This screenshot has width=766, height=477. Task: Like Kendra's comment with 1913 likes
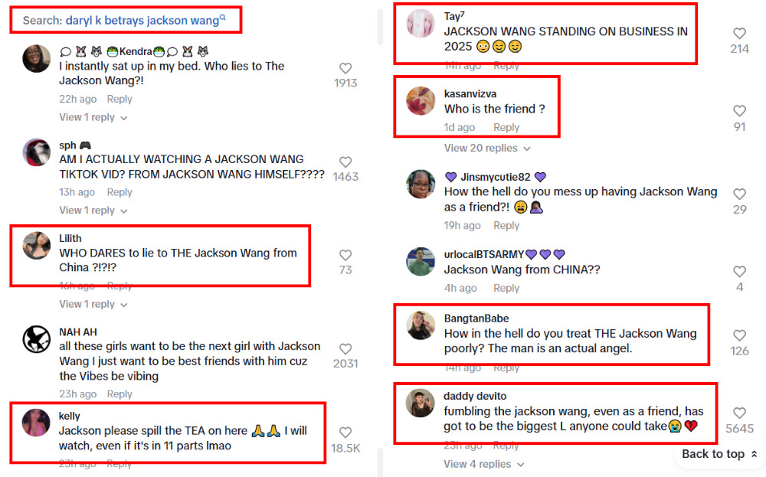345,68
